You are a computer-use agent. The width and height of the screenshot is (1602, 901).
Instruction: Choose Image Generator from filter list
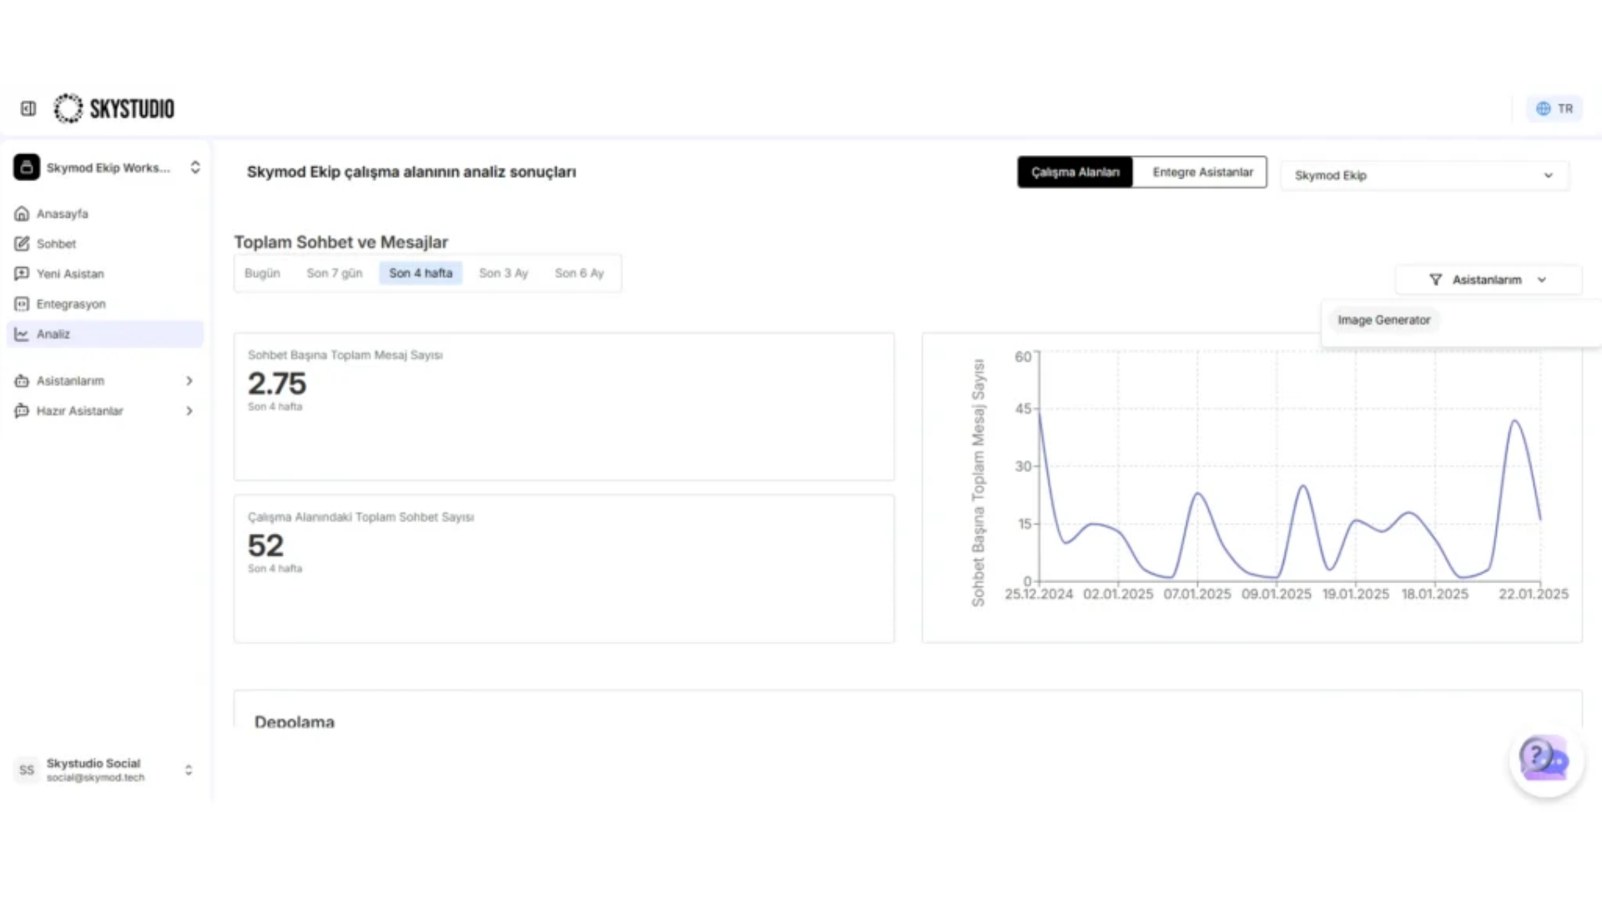(1384, 320)
